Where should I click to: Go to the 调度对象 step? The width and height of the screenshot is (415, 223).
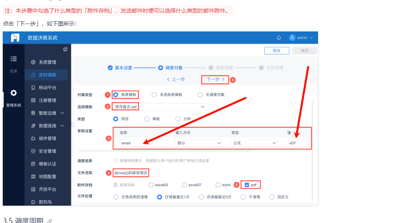170,68
